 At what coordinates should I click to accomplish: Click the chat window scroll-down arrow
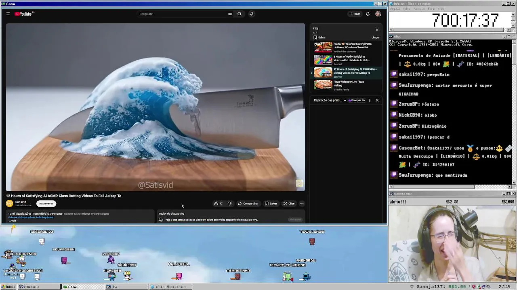[x=514, y=182]
